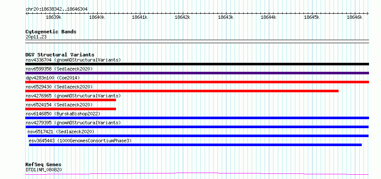
Task: Click the 18642k ruler position
Action: [182, 17]
